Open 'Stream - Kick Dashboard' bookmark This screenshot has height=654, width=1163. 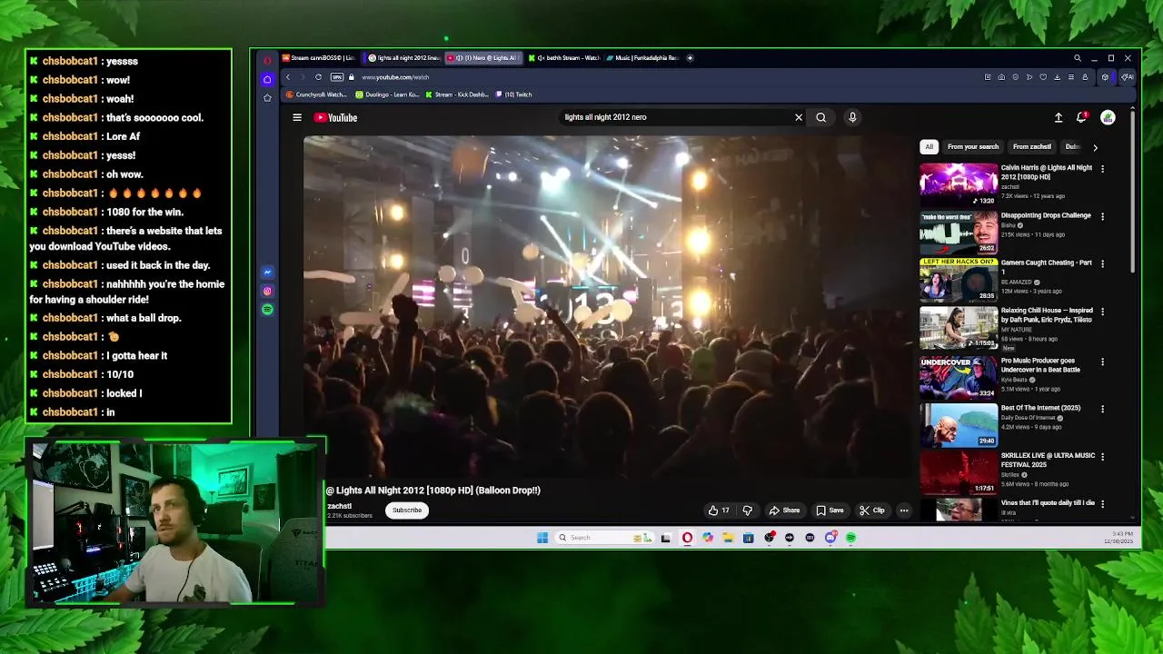click(457, 94)
